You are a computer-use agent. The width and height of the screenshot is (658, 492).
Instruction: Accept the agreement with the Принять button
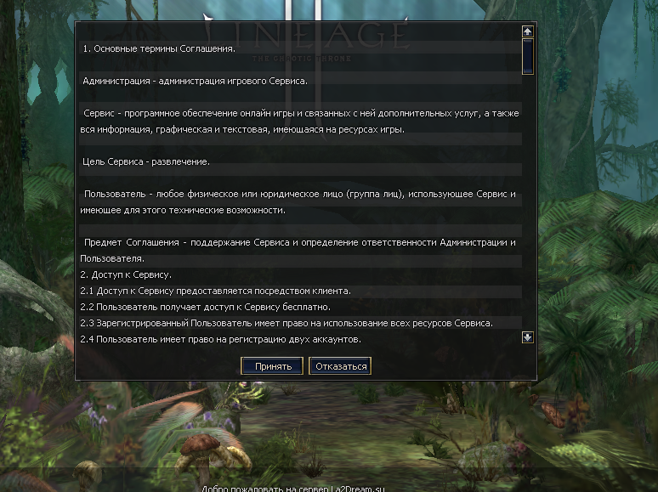(x=272, y=366)
